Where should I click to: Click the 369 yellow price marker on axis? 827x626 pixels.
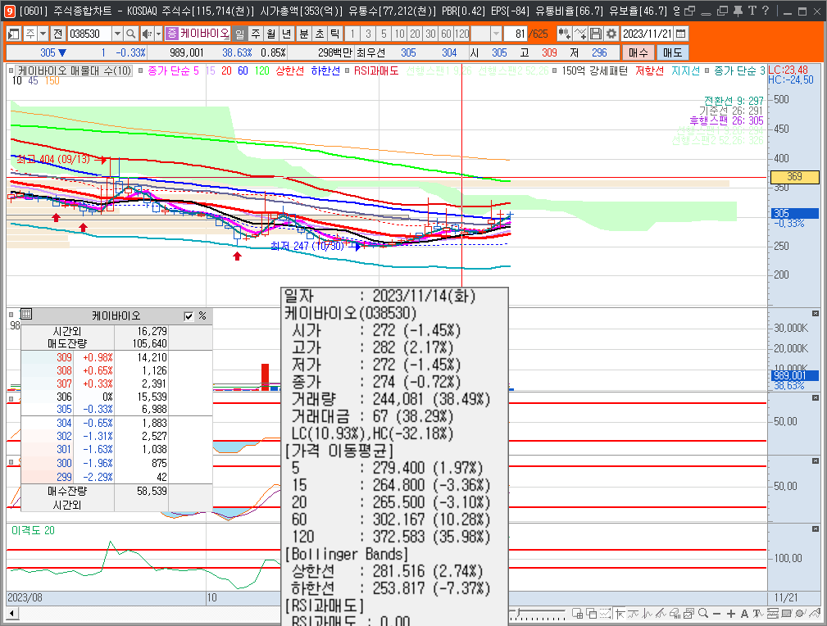794,177
